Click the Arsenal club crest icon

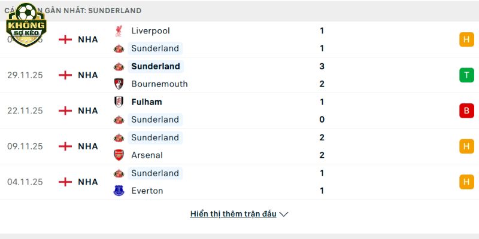click(119, 155)
